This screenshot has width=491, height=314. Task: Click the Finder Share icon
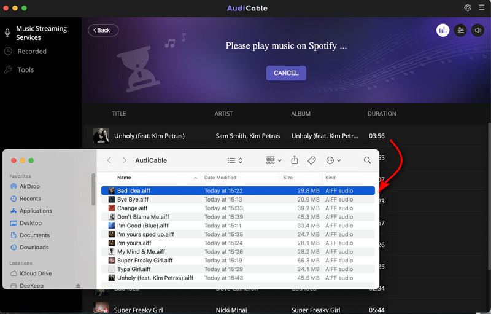295,160
